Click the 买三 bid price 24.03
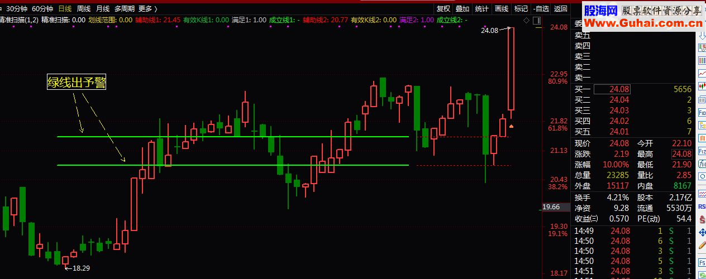 click(x=619, y=110)
